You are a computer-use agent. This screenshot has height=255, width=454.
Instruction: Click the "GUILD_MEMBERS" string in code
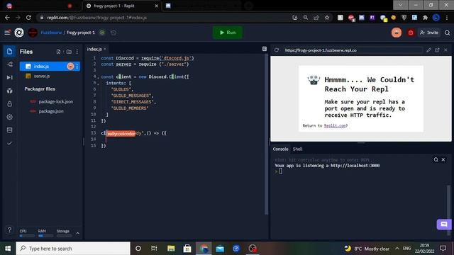(130, 108)
